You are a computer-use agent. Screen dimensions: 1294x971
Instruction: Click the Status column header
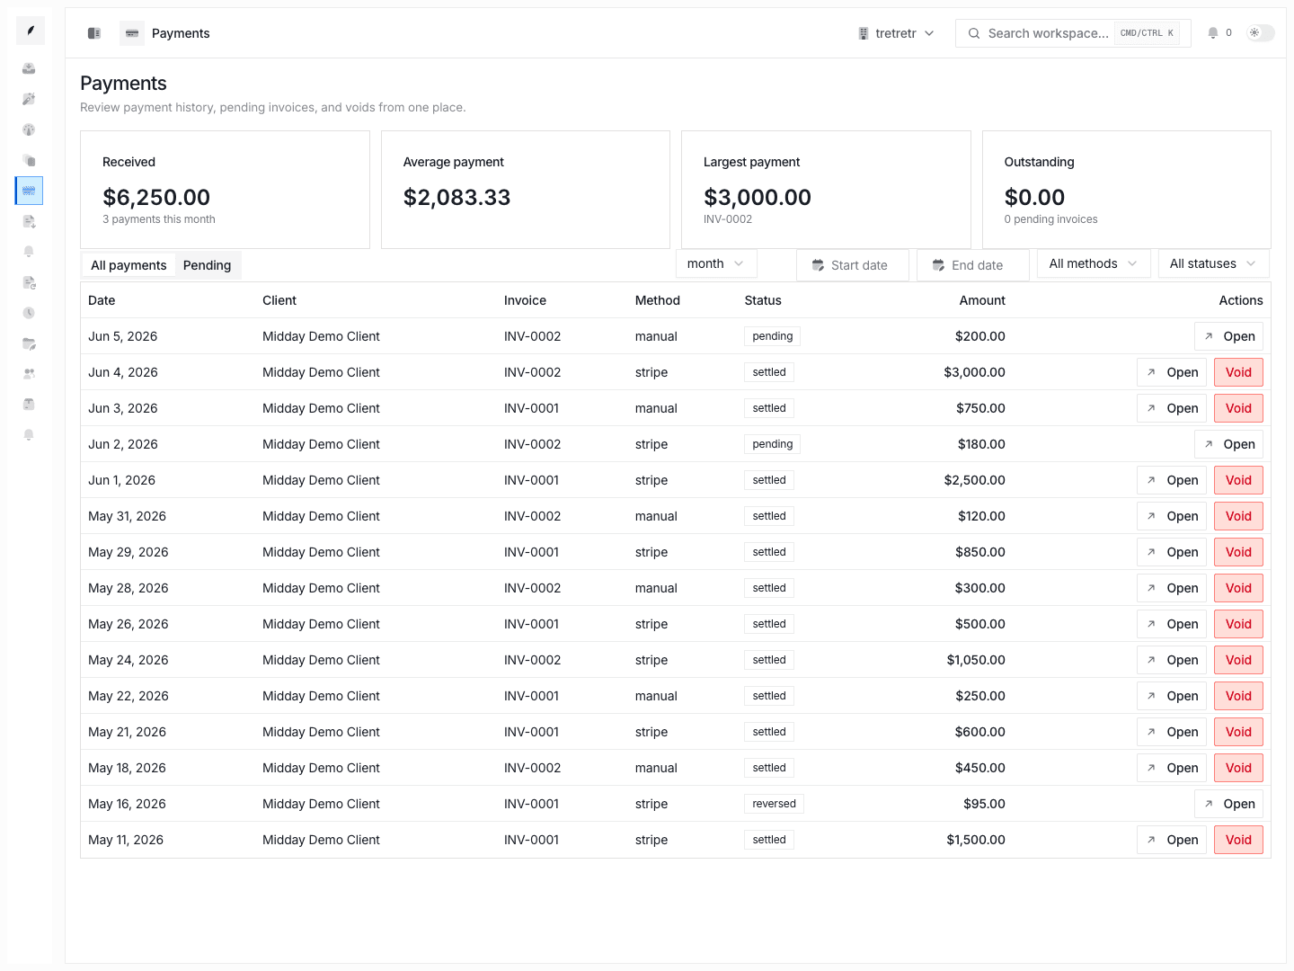coord(763,300)
